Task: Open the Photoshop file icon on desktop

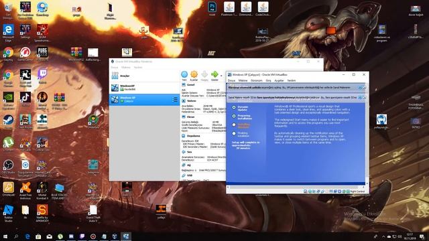Action: point(212,9)
